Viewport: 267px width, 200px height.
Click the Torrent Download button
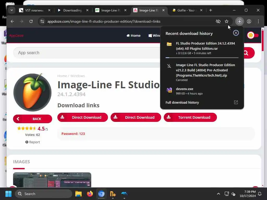(x=190, y=117)
